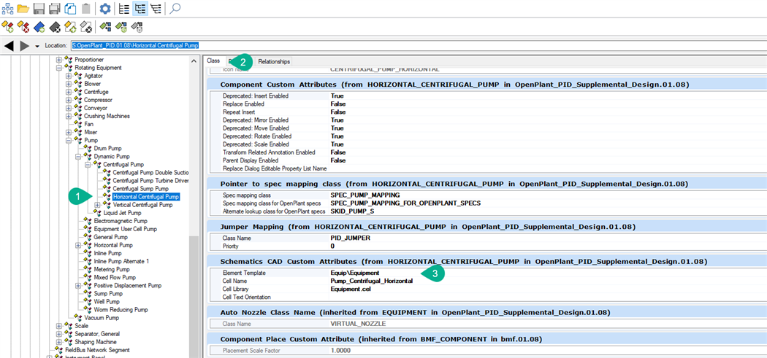
Task: Select FieldBus Network Segment in the tree
Action: pyautogui.click(x=97, y=350)
